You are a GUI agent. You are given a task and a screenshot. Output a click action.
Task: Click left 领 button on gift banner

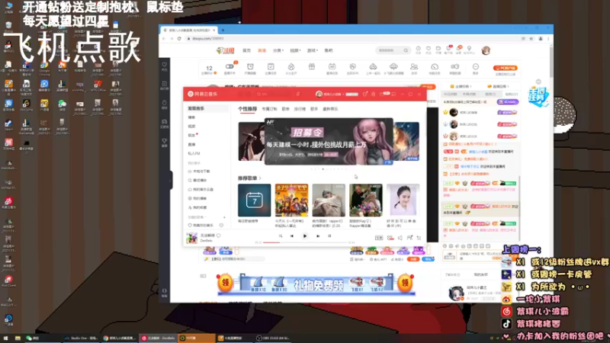(225, 283)
